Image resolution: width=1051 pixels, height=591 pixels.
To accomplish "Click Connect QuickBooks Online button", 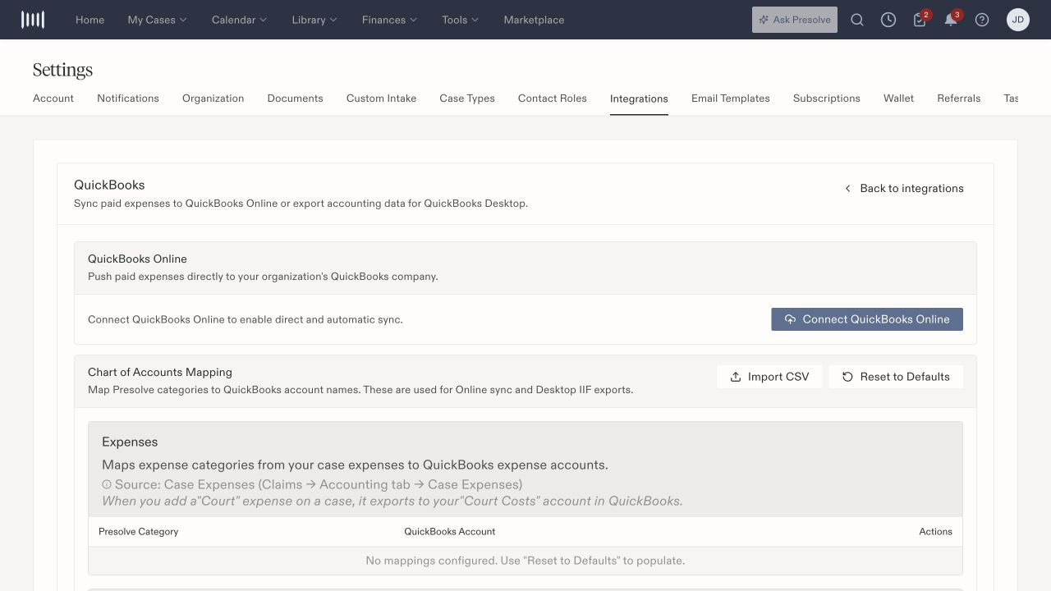I will (x=867, y=319).
